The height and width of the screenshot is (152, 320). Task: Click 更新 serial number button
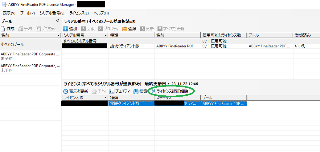147,29
